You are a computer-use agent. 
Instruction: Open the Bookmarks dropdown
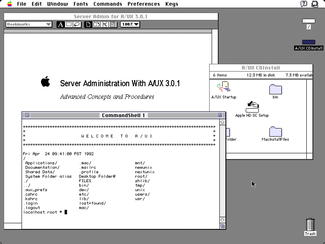[x=29, y=24]
